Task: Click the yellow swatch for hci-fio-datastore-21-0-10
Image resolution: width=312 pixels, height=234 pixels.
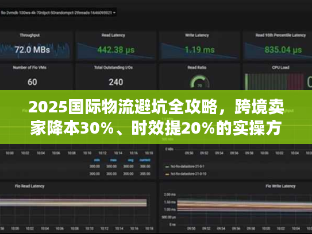Action: [x=167, y=174]
